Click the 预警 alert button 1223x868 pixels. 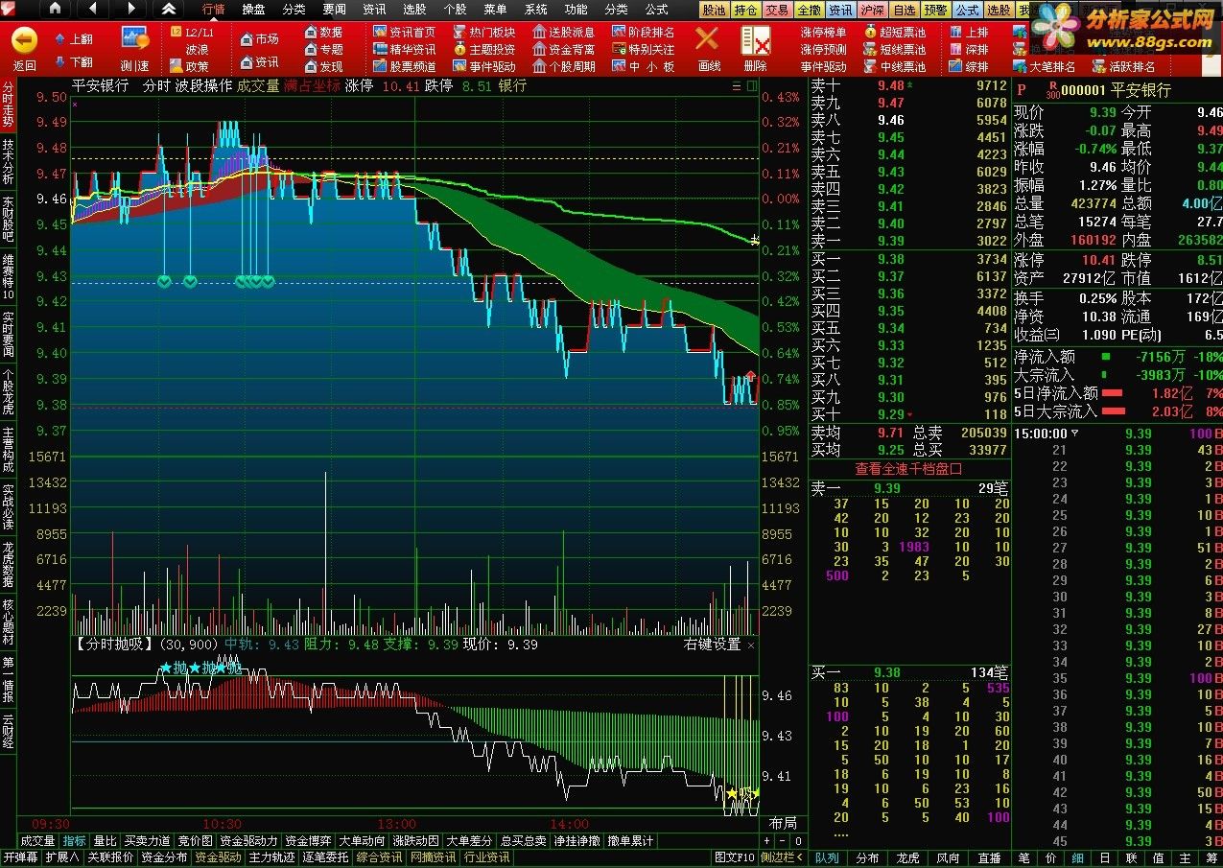935,10
